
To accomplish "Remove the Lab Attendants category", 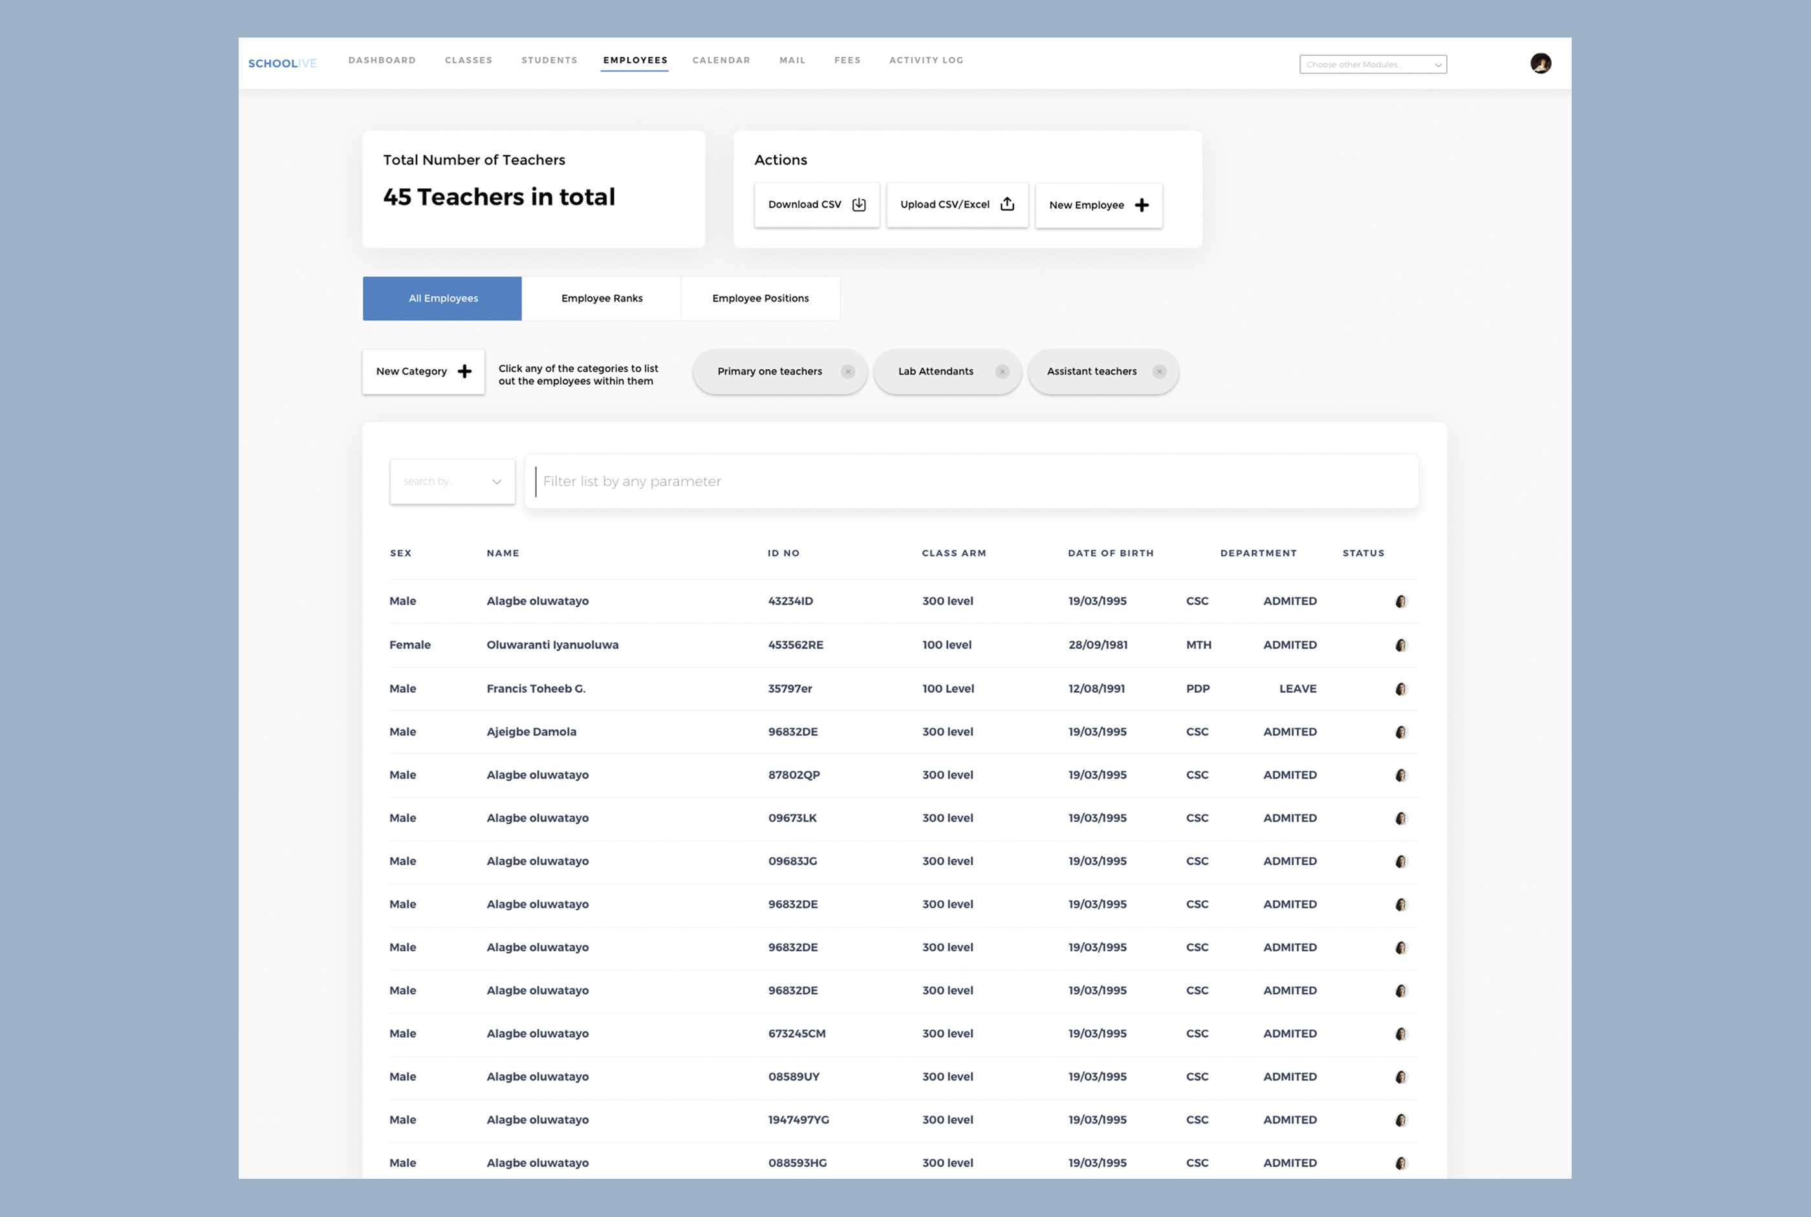I will (1002, 372).
